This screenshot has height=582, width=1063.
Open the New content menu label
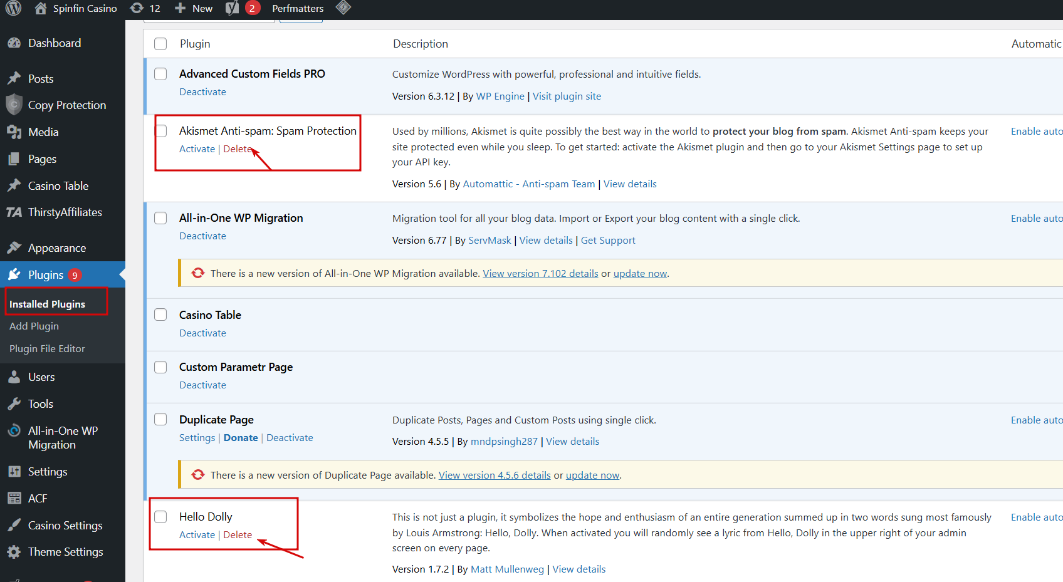pos(202,8)
